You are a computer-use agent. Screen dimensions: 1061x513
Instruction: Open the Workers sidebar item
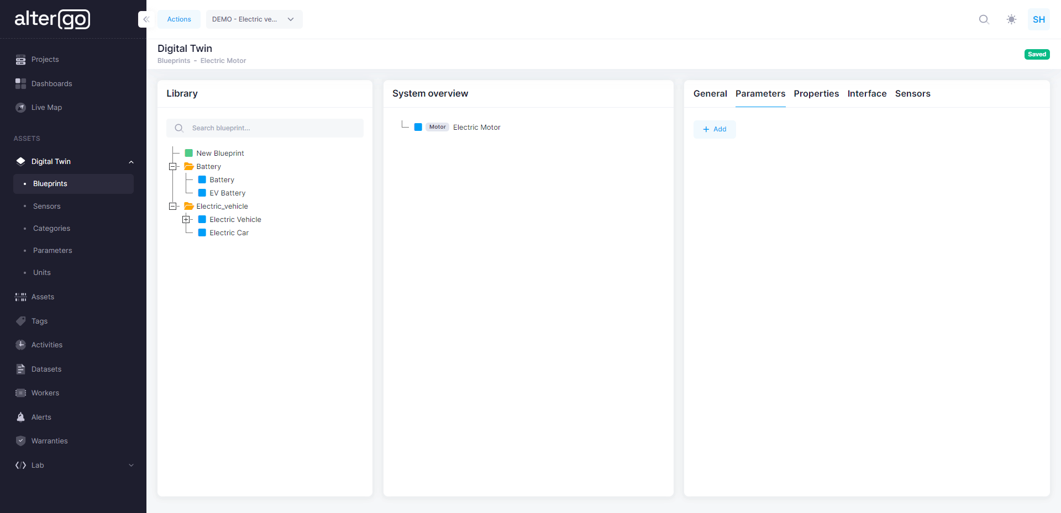coord(45,393)
